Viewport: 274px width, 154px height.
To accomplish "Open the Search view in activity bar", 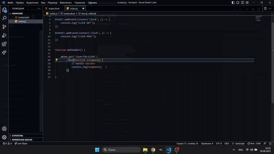I will point(4,18).
